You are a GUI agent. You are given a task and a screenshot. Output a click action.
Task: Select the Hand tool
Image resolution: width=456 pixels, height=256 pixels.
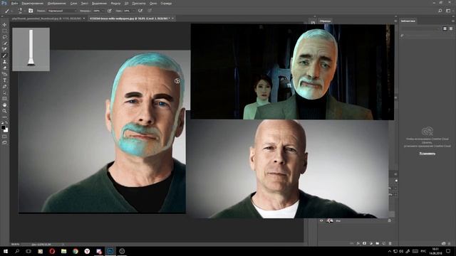pyautogui.click(x=4, y=105)
